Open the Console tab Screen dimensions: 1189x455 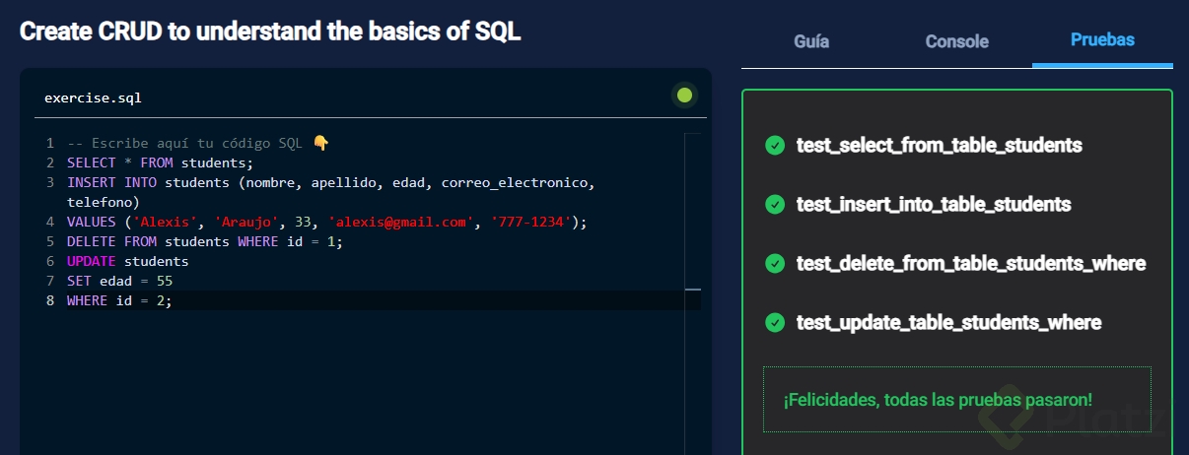pyautogui.click(x=956, y=41)
